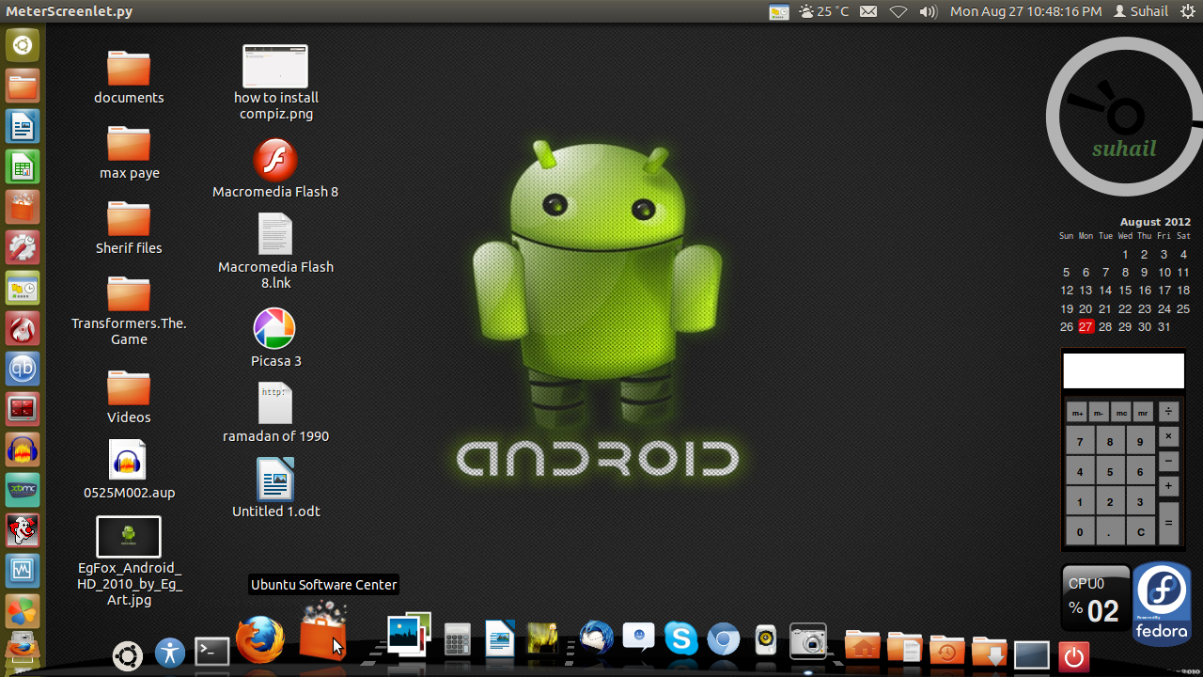Mute the system volume speaker indicator
This screenshot has width=1203, height=677.
point(928,11)
